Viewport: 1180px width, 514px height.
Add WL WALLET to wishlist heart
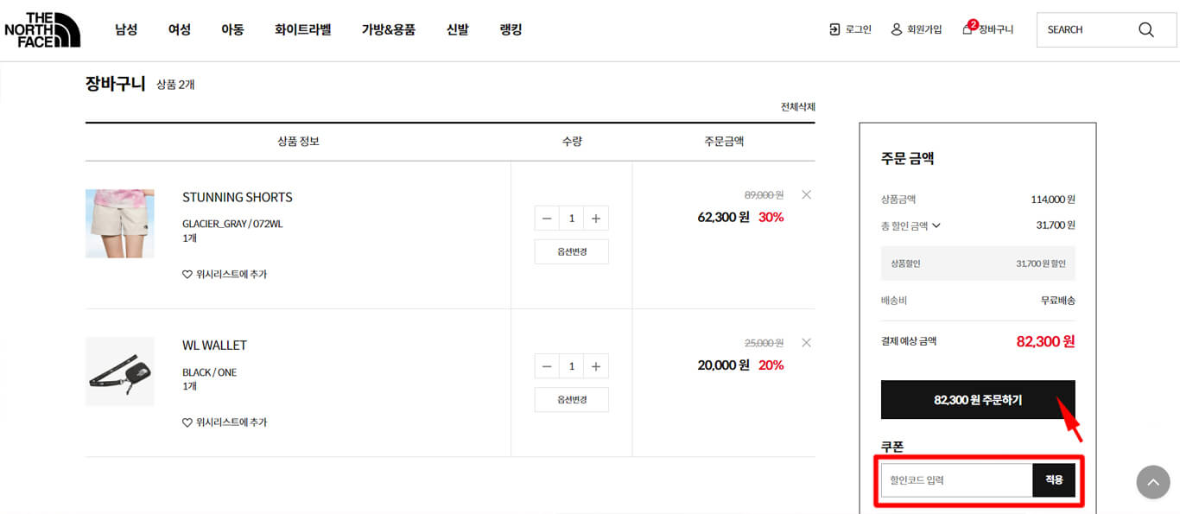[x=187, y=423]
